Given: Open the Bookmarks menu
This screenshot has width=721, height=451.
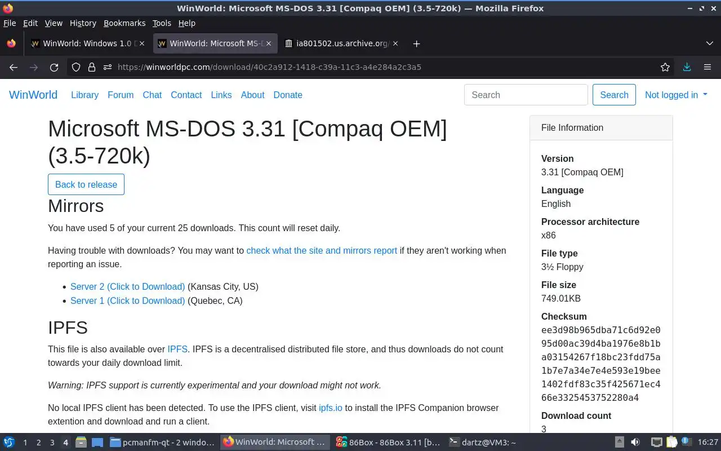Looking at the screenshot, I should coord(124,23).
